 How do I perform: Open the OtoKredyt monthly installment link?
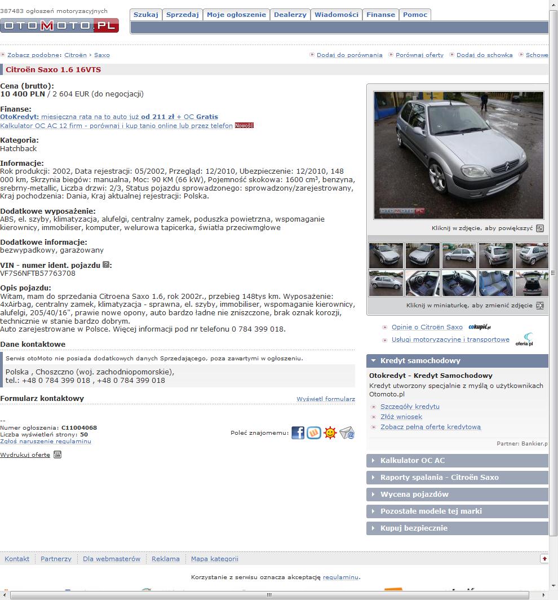[x=109, y=117]
